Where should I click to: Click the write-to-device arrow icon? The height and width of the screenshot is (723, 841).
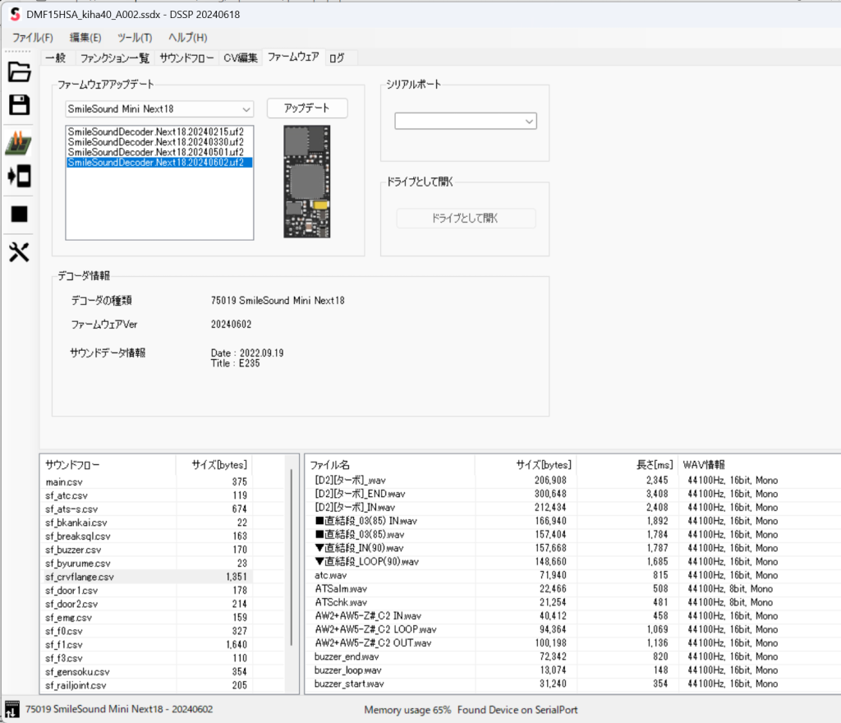click(19, 176)
